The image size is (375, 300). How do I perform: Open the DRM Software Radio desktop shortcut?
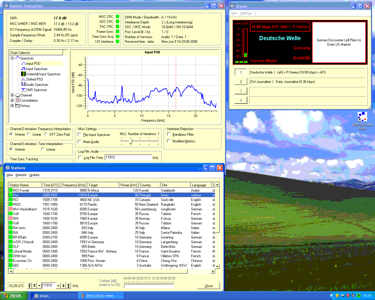(x=362, y=121)
